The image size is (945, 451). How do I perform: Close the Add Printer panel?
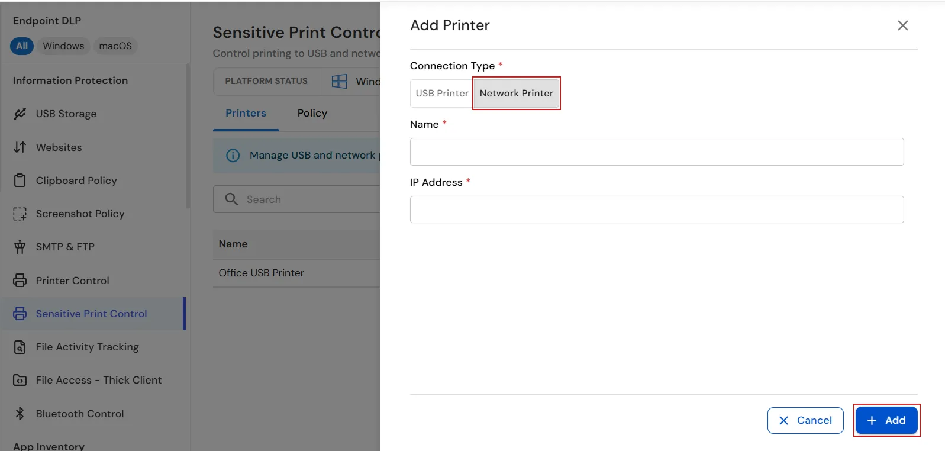coord(902,25)
